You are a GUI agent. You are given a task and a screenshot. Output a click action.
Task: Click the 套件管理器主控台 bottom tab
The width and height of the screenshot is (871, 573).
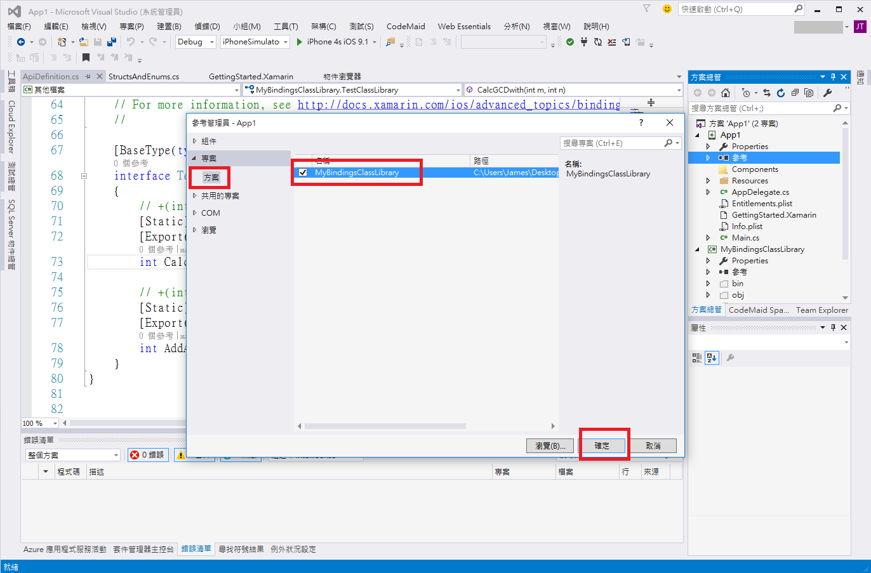pyautogui.click(x=143, y=550)
